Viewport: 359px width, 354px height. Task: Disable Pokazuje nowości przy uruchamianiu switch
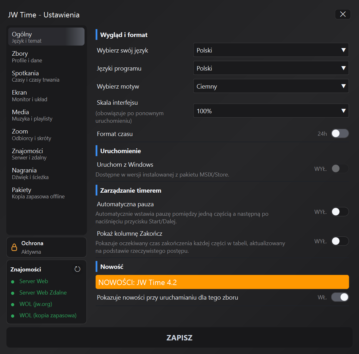340,297
